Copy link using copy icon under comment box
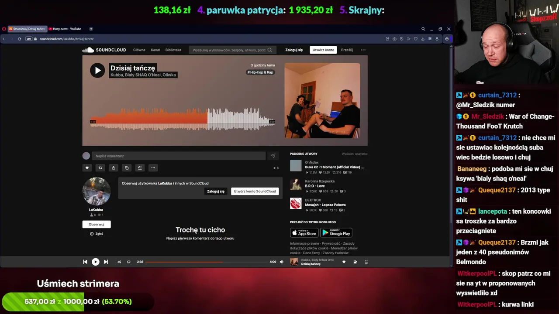Viewport: 559px width, 314px height. point(127,167)
